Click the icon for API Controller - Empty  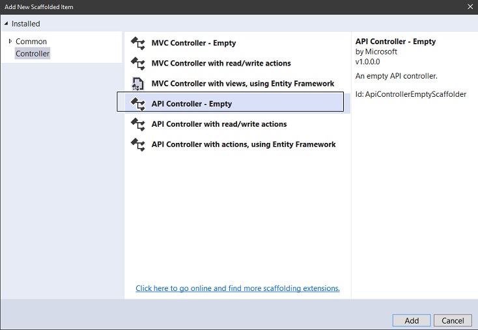click(x=138, y=104)
